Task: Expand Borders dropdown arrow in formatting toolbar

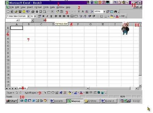Action: 108,16
